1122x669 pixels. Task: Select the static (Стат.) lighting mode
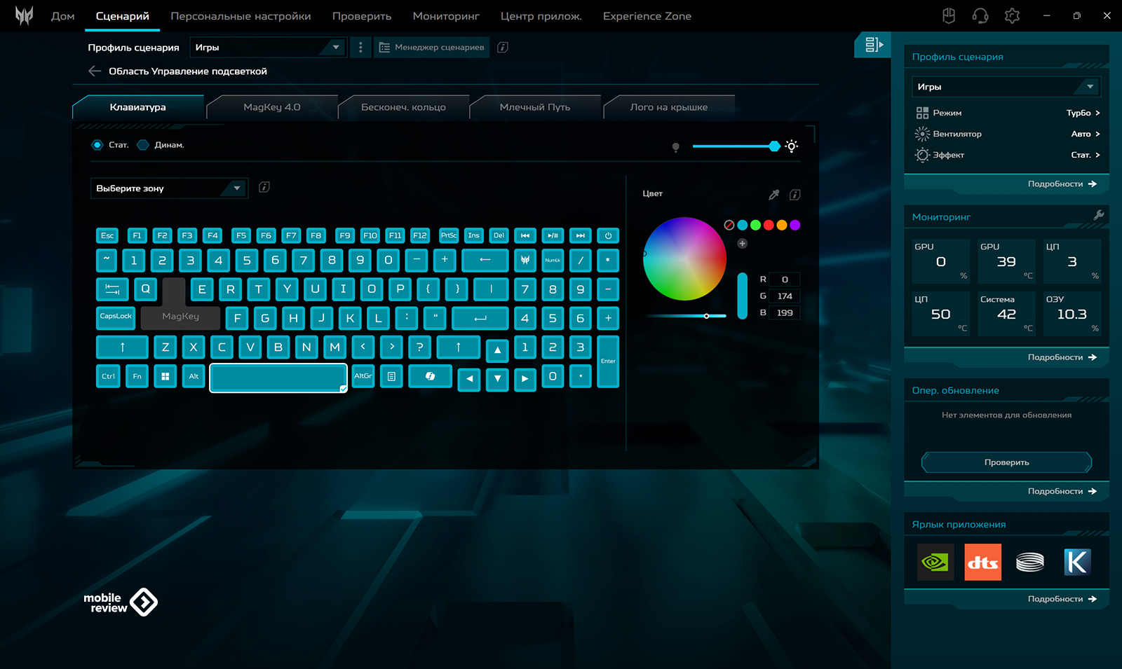point(97,145)
